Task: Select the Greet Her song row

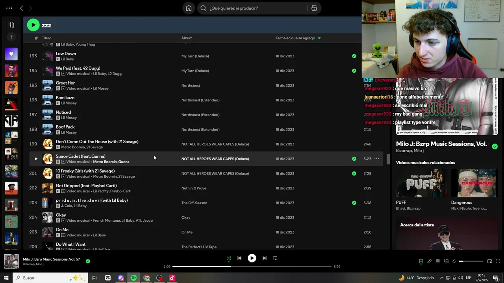Action: click(x=206, y=85)
